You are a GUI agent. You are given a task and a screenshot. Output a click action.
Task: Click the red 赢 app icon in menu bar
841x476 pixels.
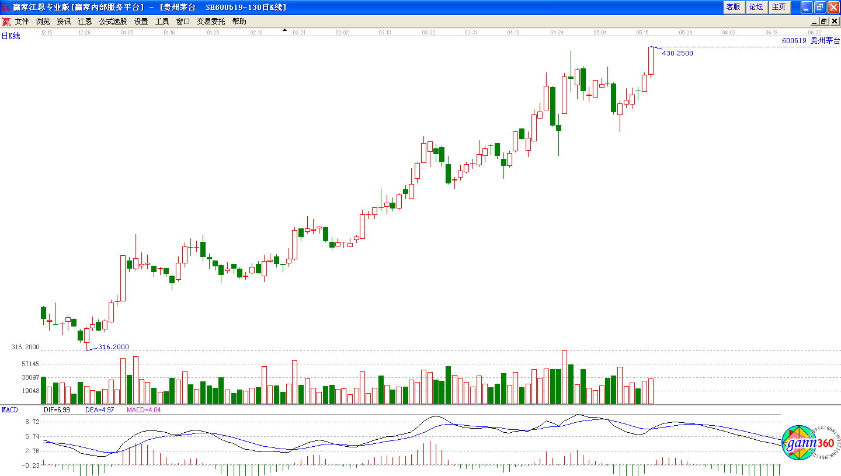click(6, 22)
